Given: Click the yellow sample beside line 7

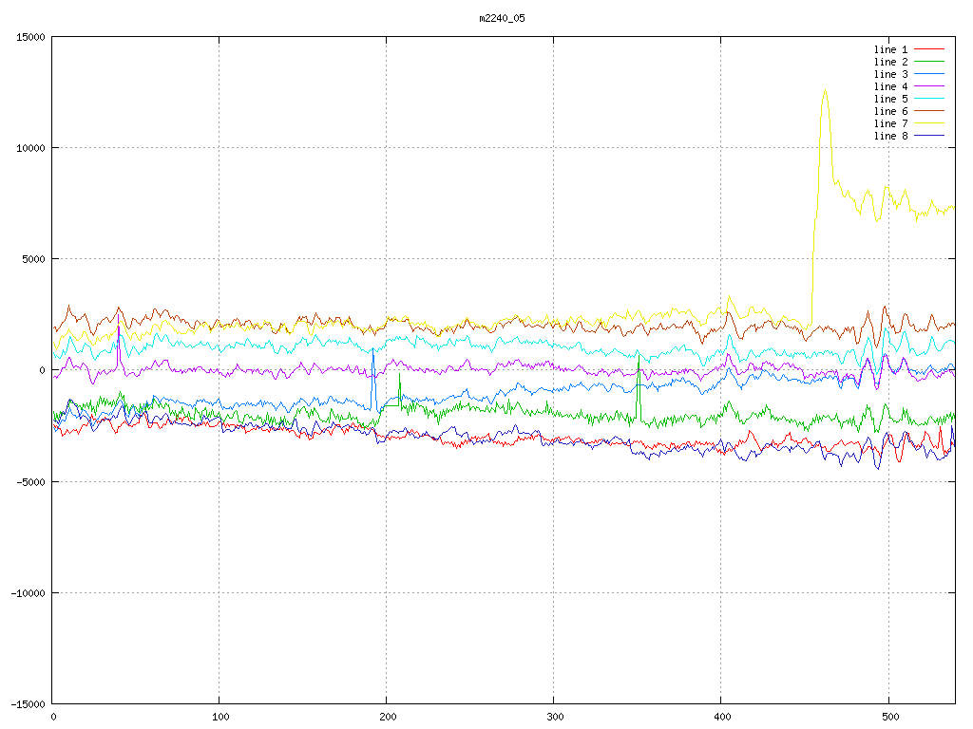Looking at the screenshot, I should (929, 123).
